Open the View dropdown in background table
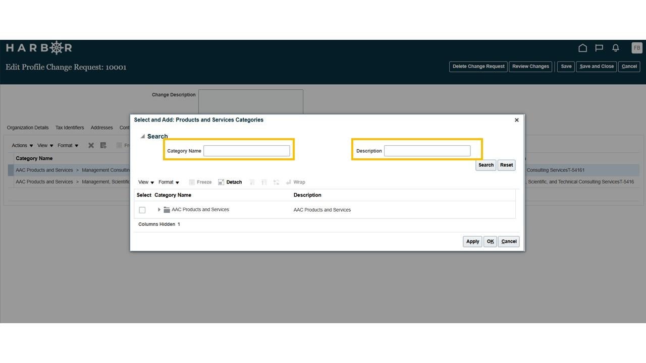Screen dimensions: 646x363 click(x=45, y=145)
